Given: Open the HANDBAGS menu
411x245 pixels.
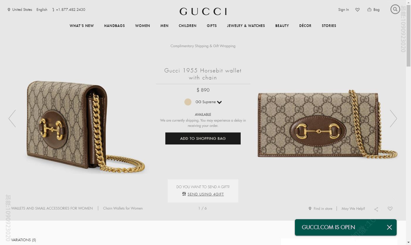Looking at the screenshot, I should tap(114, 26).
